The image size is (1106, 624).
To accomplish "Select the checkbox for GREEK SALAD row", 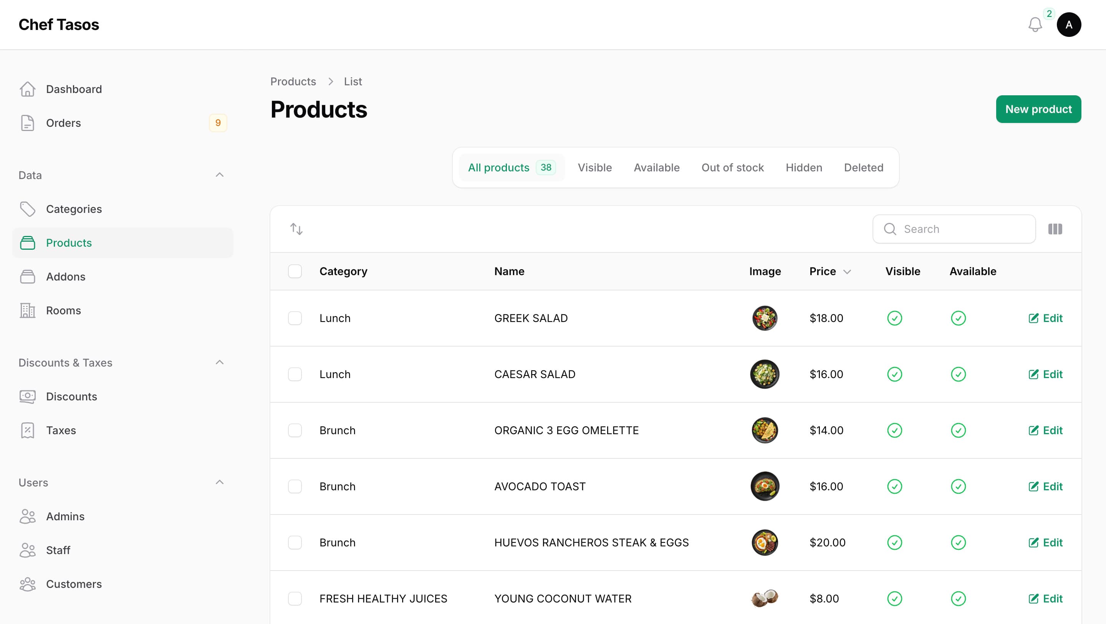I will pos(295,318).
